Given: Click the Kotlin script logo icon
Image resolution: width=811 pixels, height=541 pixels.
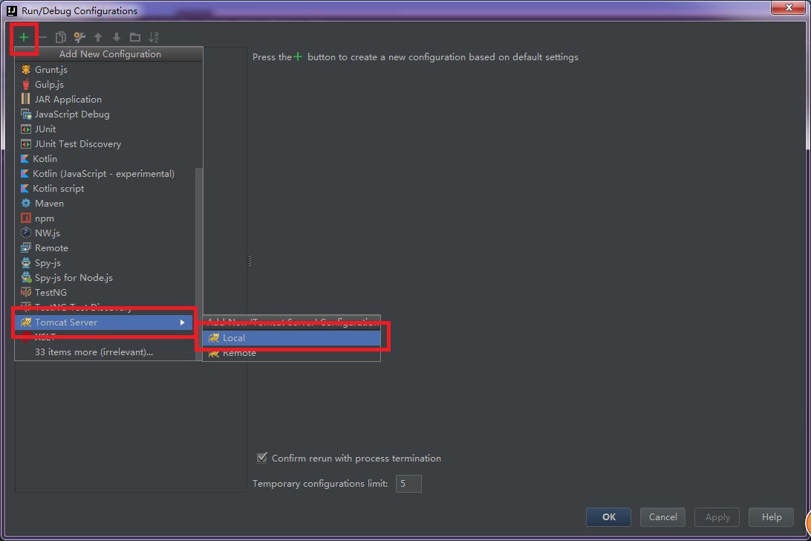Looking at the screenshot, I should pyautogui.click(x=25, y=189).
